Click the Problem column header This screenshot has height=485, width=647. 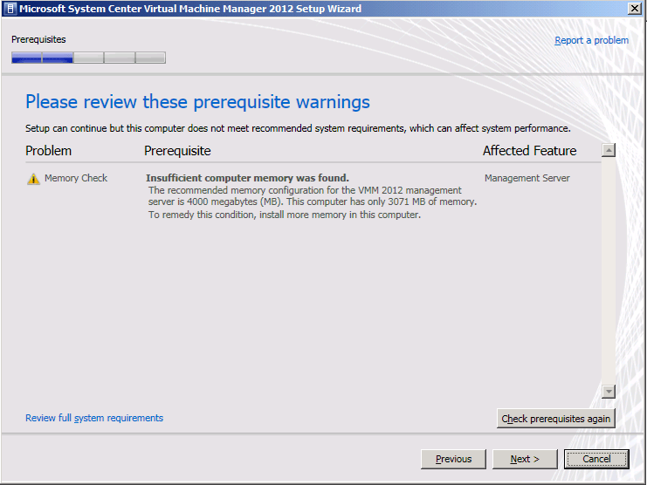[x=48, y=151]
